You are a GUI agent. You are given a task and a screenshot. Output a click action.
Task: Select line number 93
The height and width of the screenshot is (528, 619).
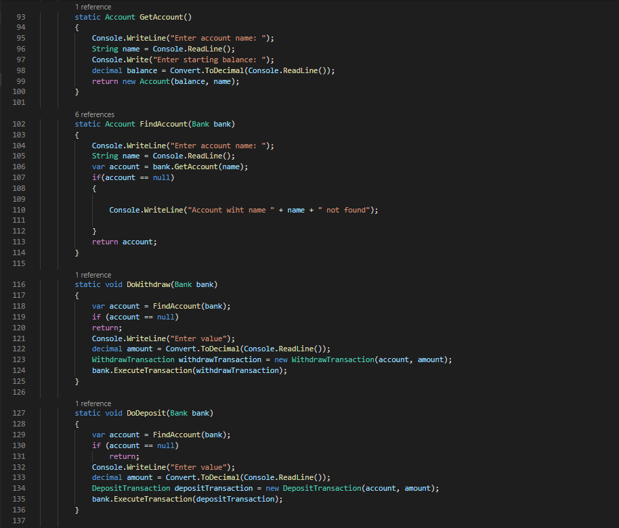20,16
